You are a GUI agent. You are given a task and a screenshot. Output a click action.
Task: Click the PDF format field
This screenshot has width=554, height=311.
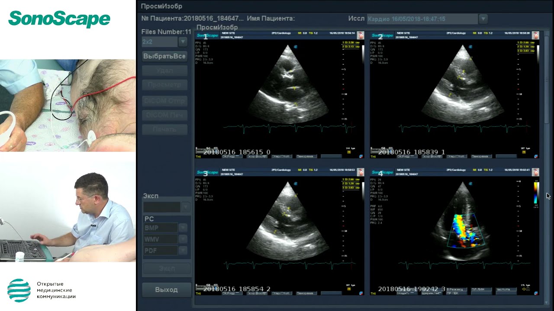click(x=161, y=250)
